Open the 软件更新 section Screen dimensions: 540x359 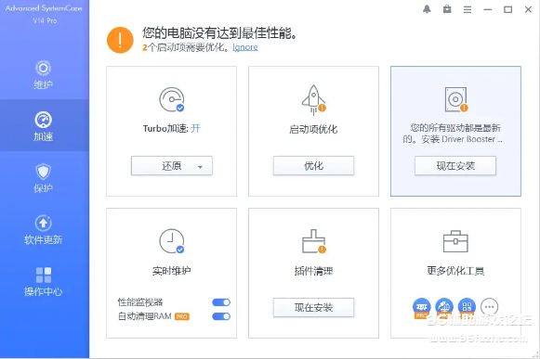pos(44,230)
